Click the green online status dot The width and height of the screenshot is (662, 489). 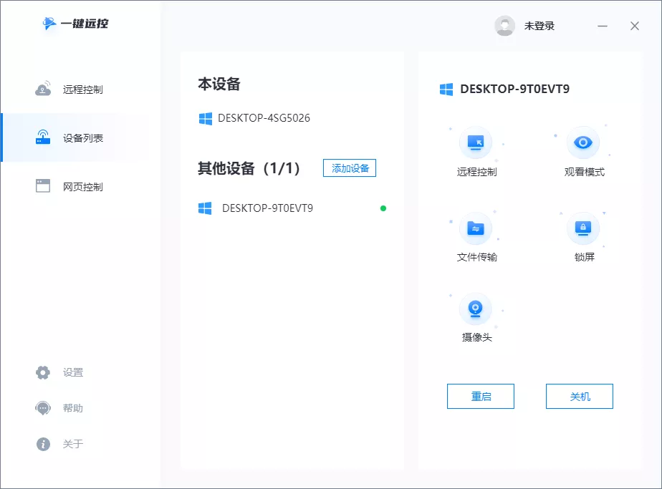pyautogui.click(x=384, y=208)
